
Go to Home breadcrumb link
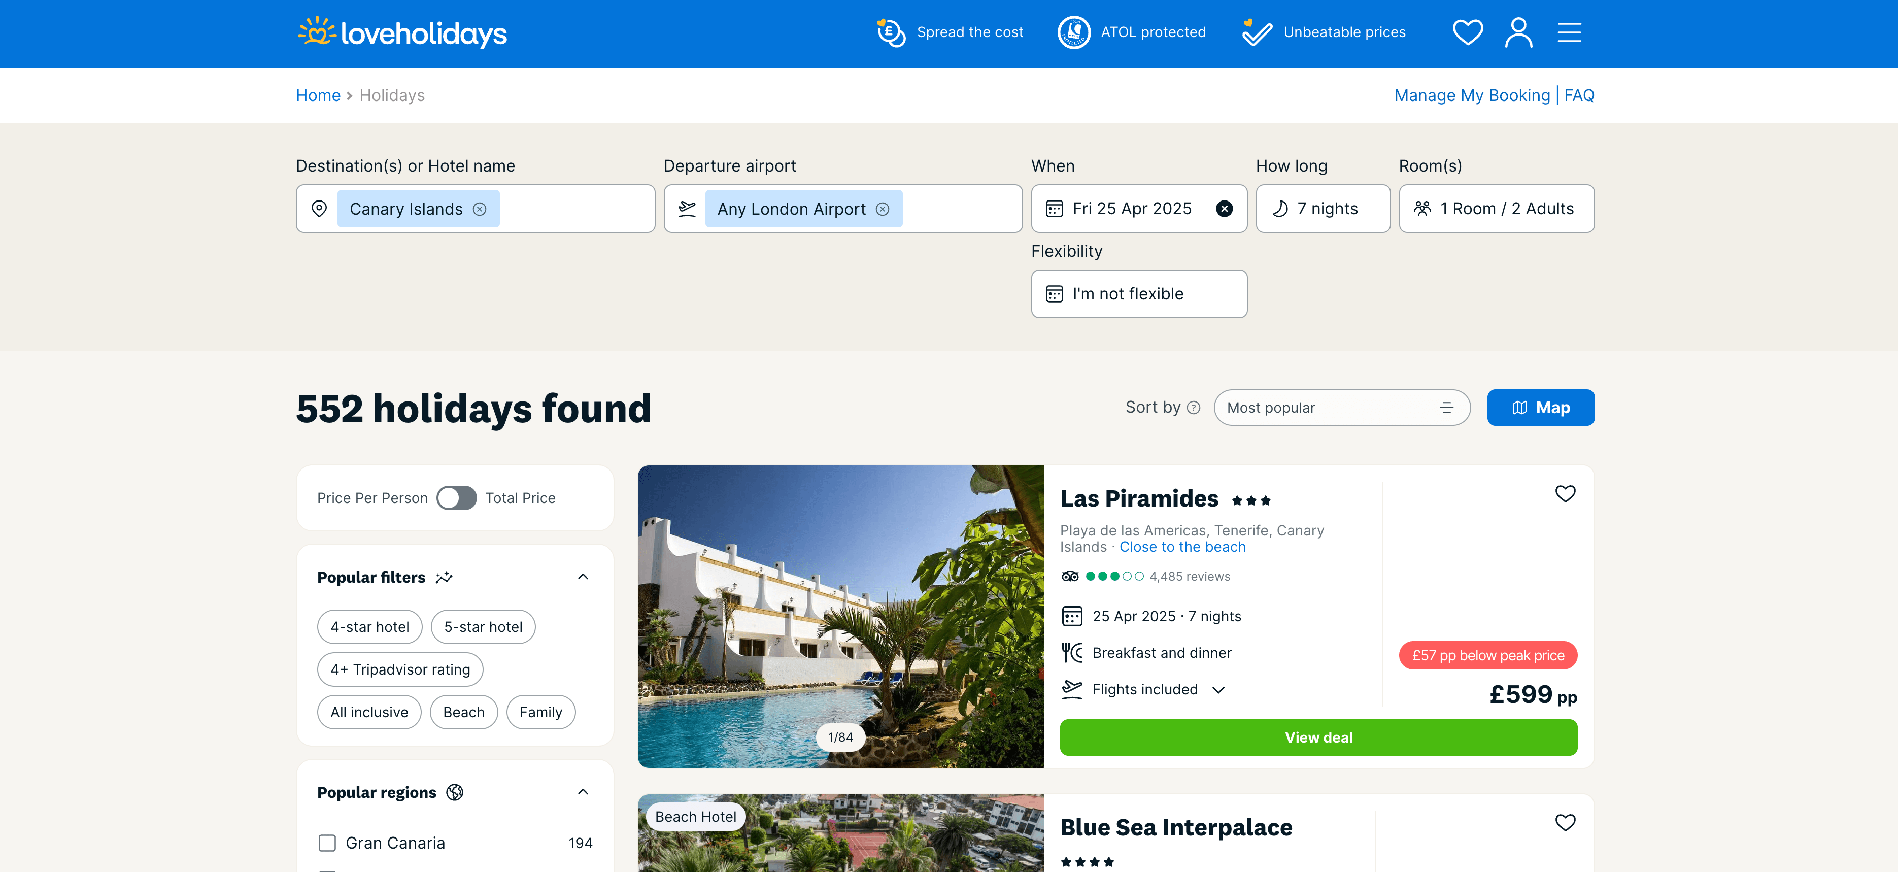318,96
